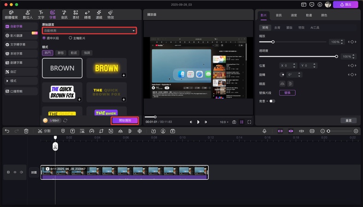Click the delete trash icon in timeline toolbar
363x207 pixels.
[26, 131]
